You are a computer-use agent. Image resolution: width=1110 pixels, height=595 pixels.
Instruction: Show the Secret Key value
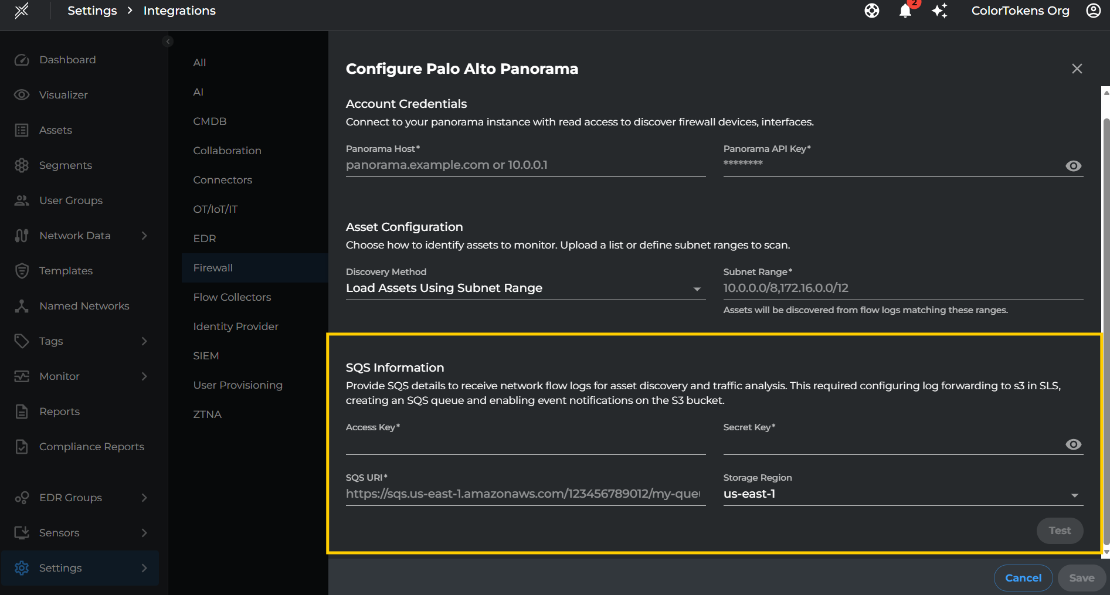(1073, 444)
